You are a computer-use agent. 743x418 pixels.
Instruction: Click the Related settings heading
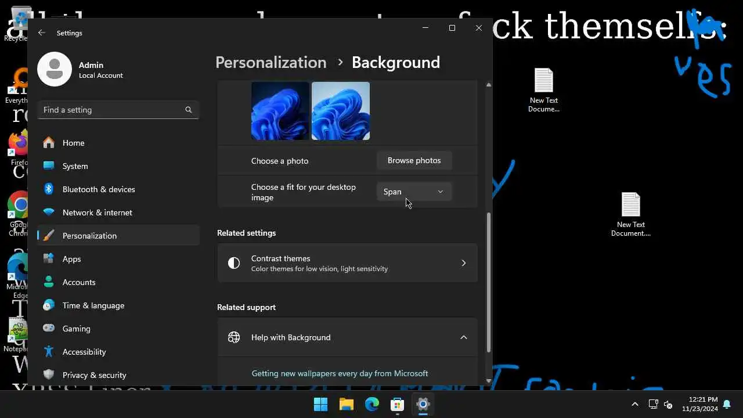pyautogui.click(x=247, y=233)
